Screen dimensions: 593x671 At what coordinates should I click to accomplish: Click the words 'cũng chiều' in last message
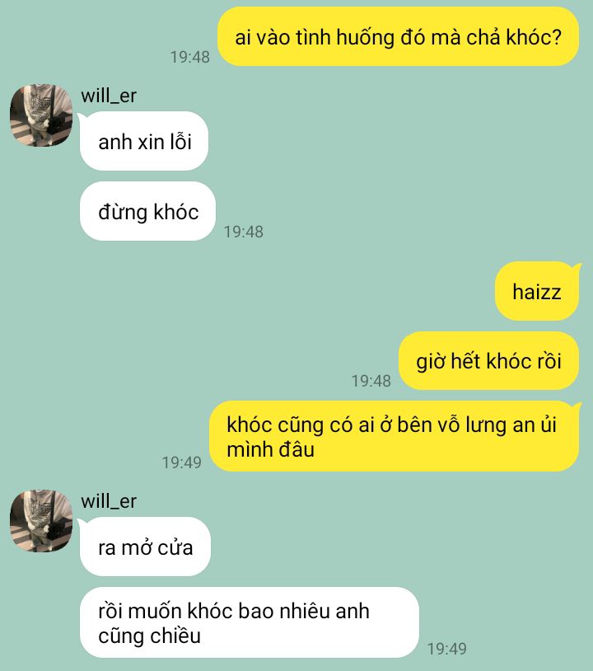point(149,636)
